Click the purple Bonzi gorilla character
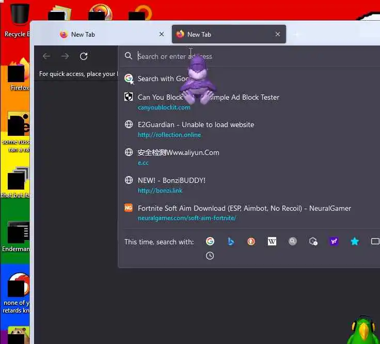 [x=198, y=81]
